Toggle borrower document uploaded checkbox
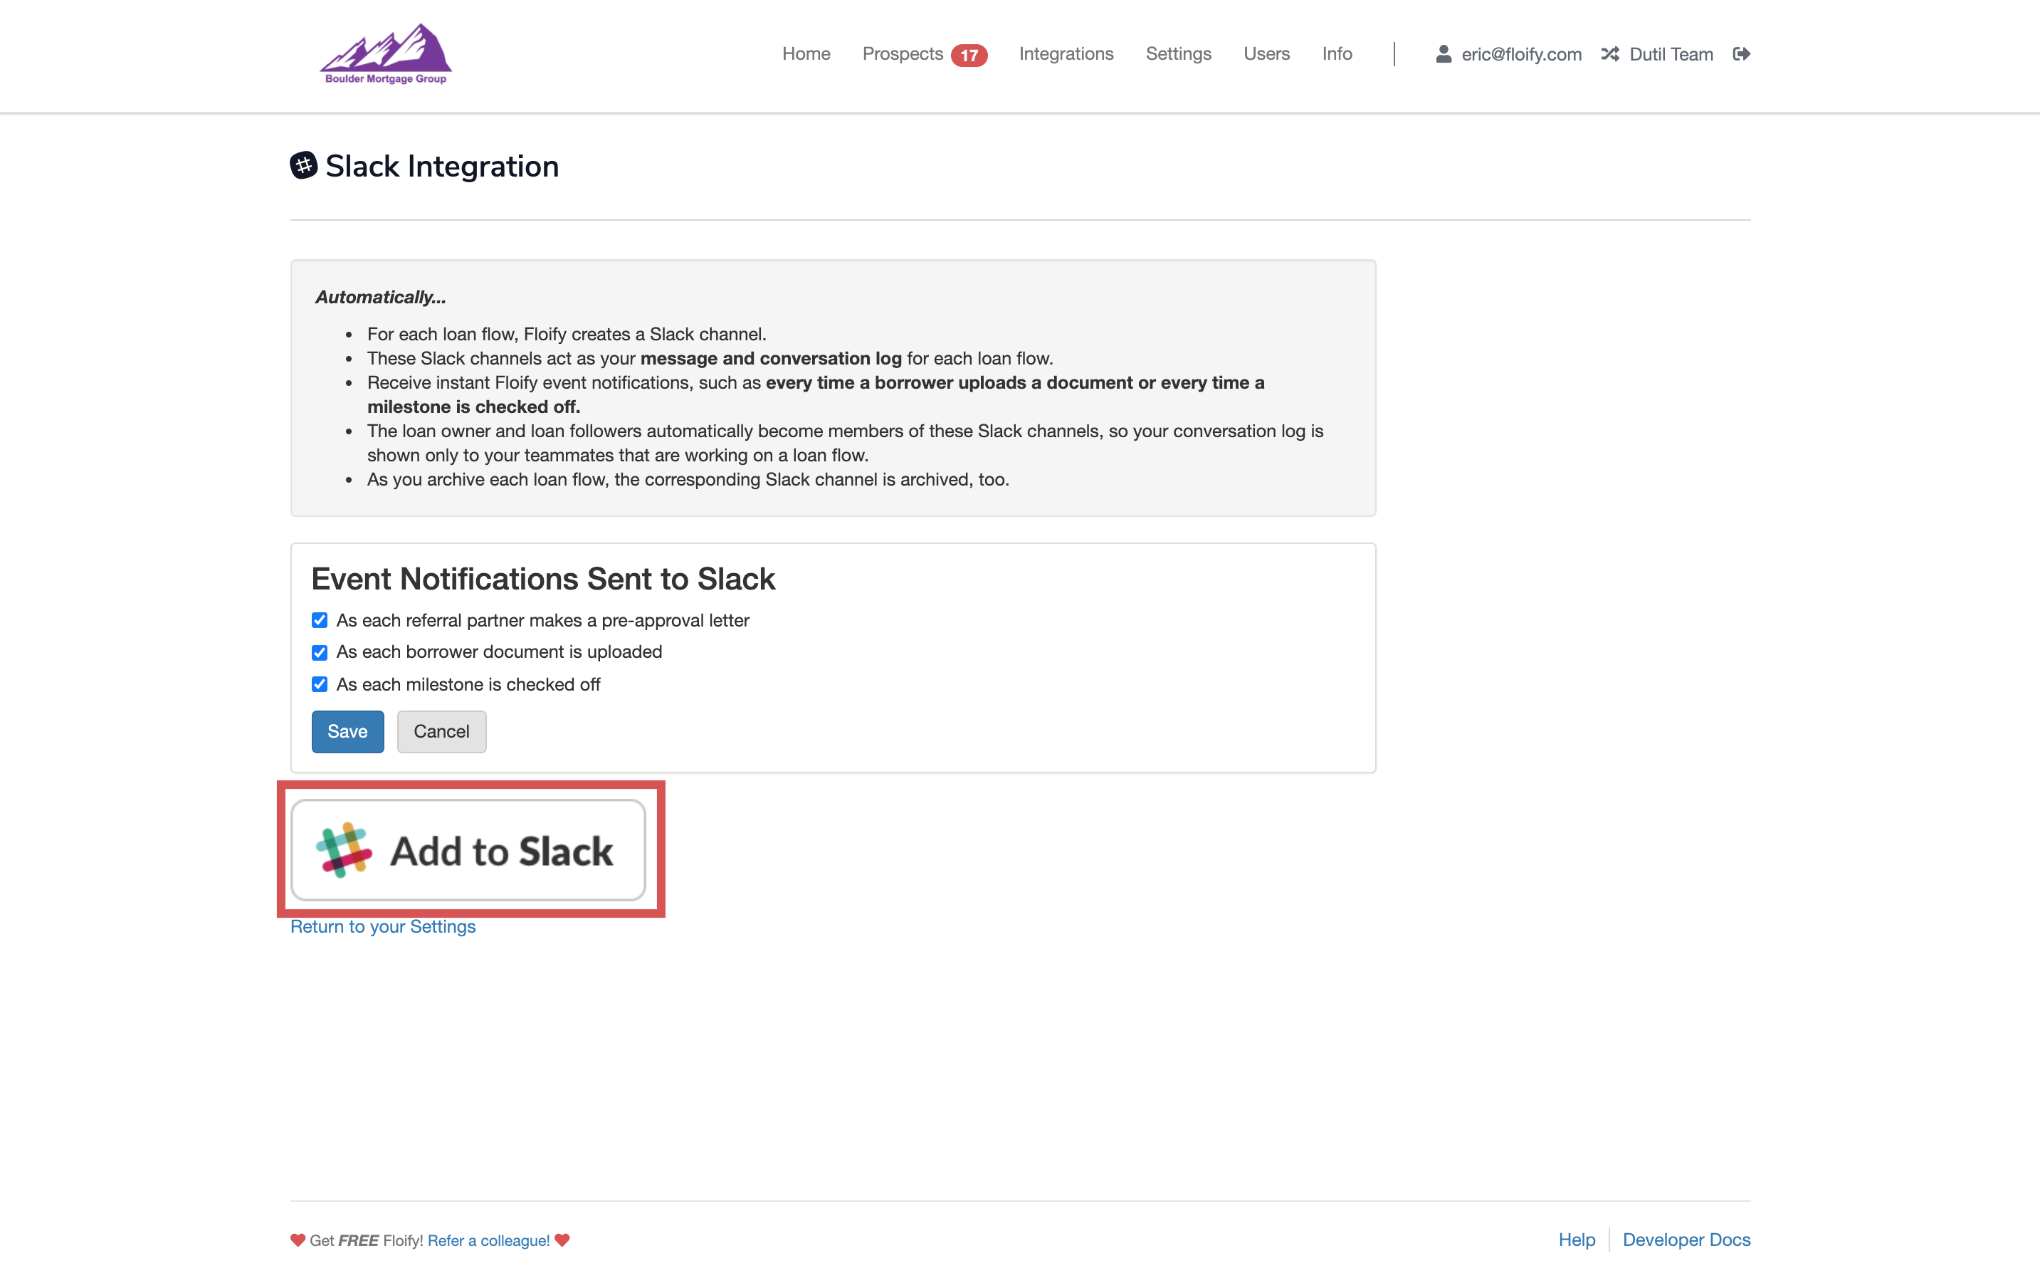The width and height of the screenshot is (2040, 1273). (x=319, y=652)
